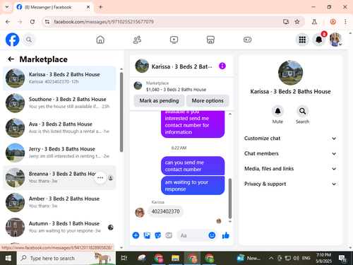Click the back arrow beside Marketplace heading
Screen dimensions: 353x265
click(11, 59)
